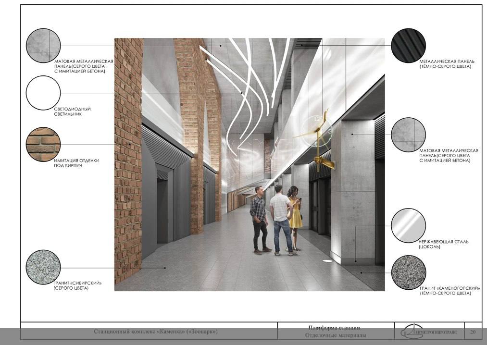The image size is (487, 345).
Task: Click the brick imitation material swatch
Action: [43, 144]
